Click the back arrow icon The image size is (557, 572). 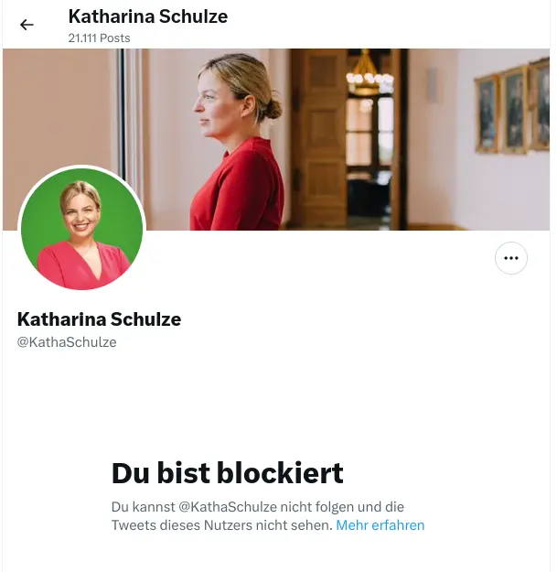tap(27, 25)
